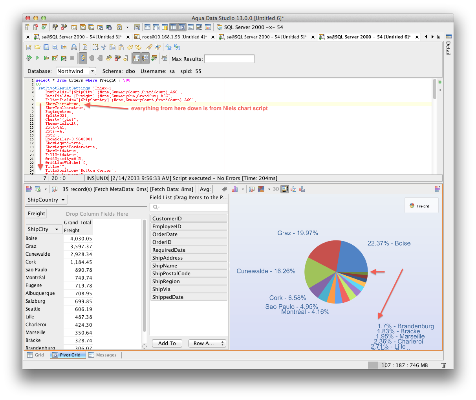The width and height of the screenshot is (476, 400).
Task: Click the chart settings gear icon
Action: [x=225, y=189]
